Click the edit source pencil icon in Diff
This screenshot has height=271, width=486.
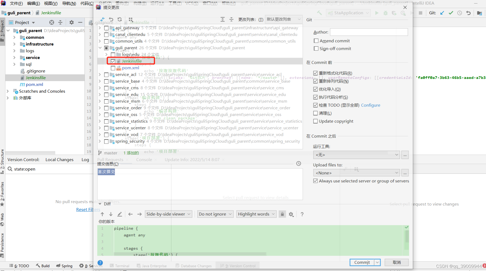coord(120,214)
